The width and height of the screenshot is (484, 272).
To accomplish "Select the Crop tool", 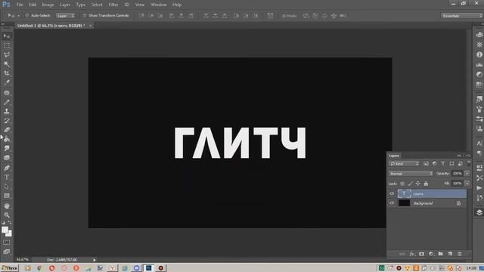I will [x=7, y=73].
